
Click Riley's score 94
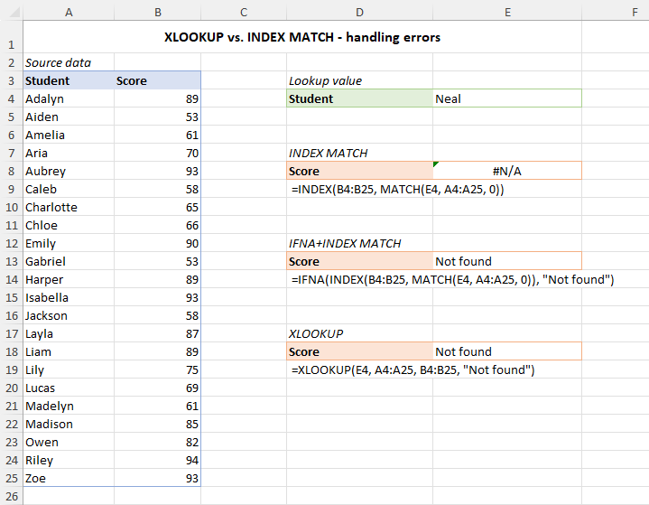pyautogui.click(x=158, y=460)
